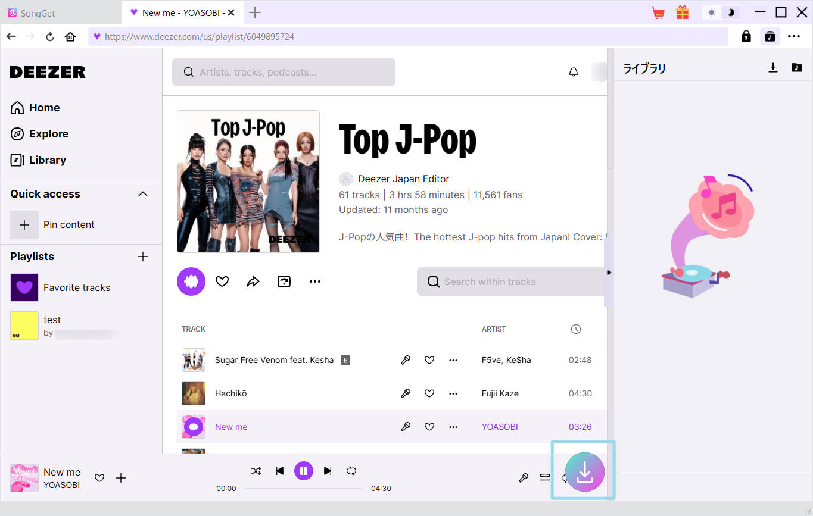Open Home in Deezer sidebar
This screenshot has width=813, height=516.
[36, 108]
